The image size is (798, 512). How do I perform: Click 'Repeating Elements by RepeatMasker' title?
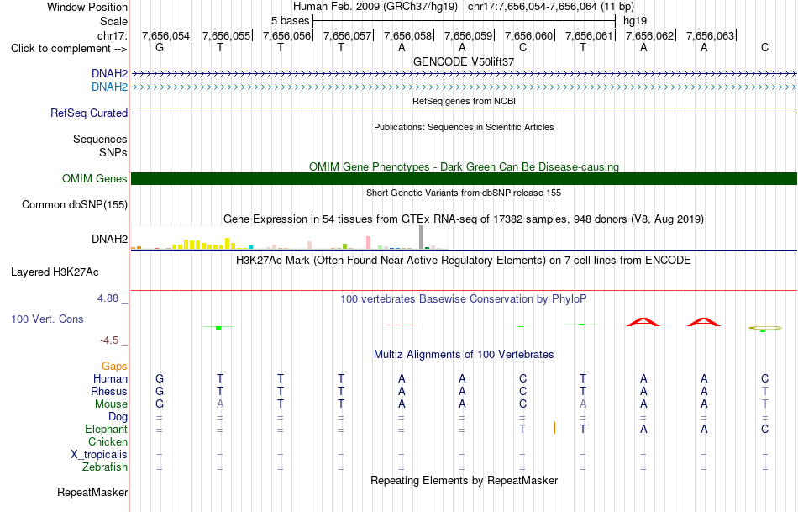click(x=464, y=480)
